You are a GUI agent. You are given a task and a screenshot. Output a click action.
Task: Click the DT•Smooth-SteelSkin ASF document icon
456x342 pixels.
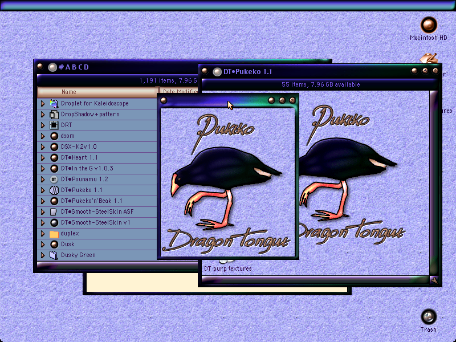[x=54, y=211]
